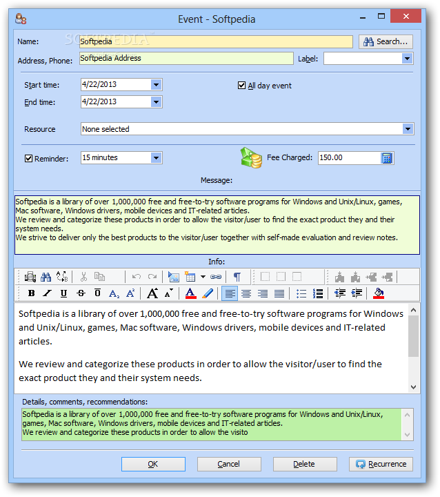Click into the Fee Charged amount field
Screen dimensions: 440x497
pos(350,158)
